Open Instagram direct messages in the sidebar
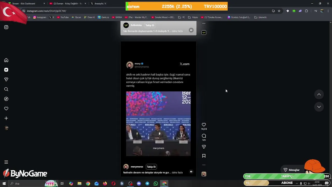 click(x=6, y=79)
